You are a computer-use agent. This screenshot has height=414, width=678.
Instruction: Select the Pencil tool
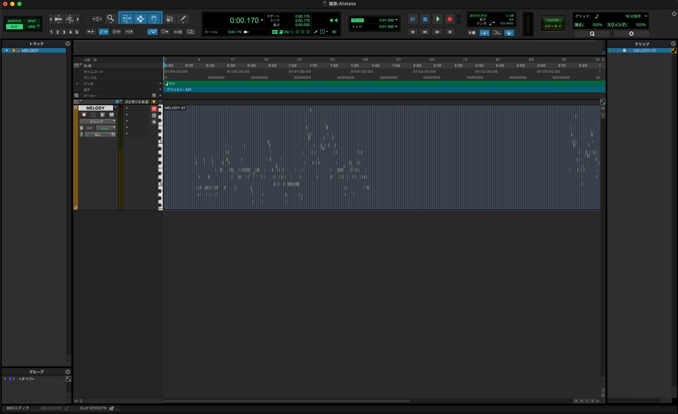183,19
